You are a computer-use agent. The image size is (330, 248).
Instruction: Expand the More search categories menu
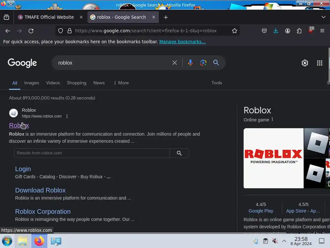click(121, 83)
